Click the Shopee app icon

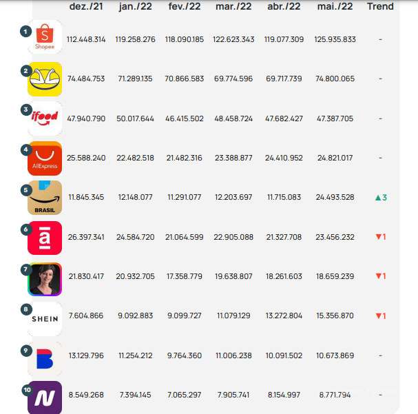[x=45, y=37]
